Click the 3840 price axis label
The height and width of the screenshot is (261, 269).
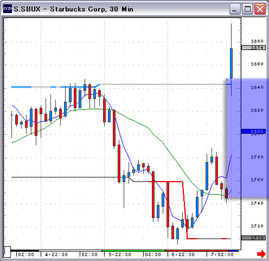tap(257, 88)
